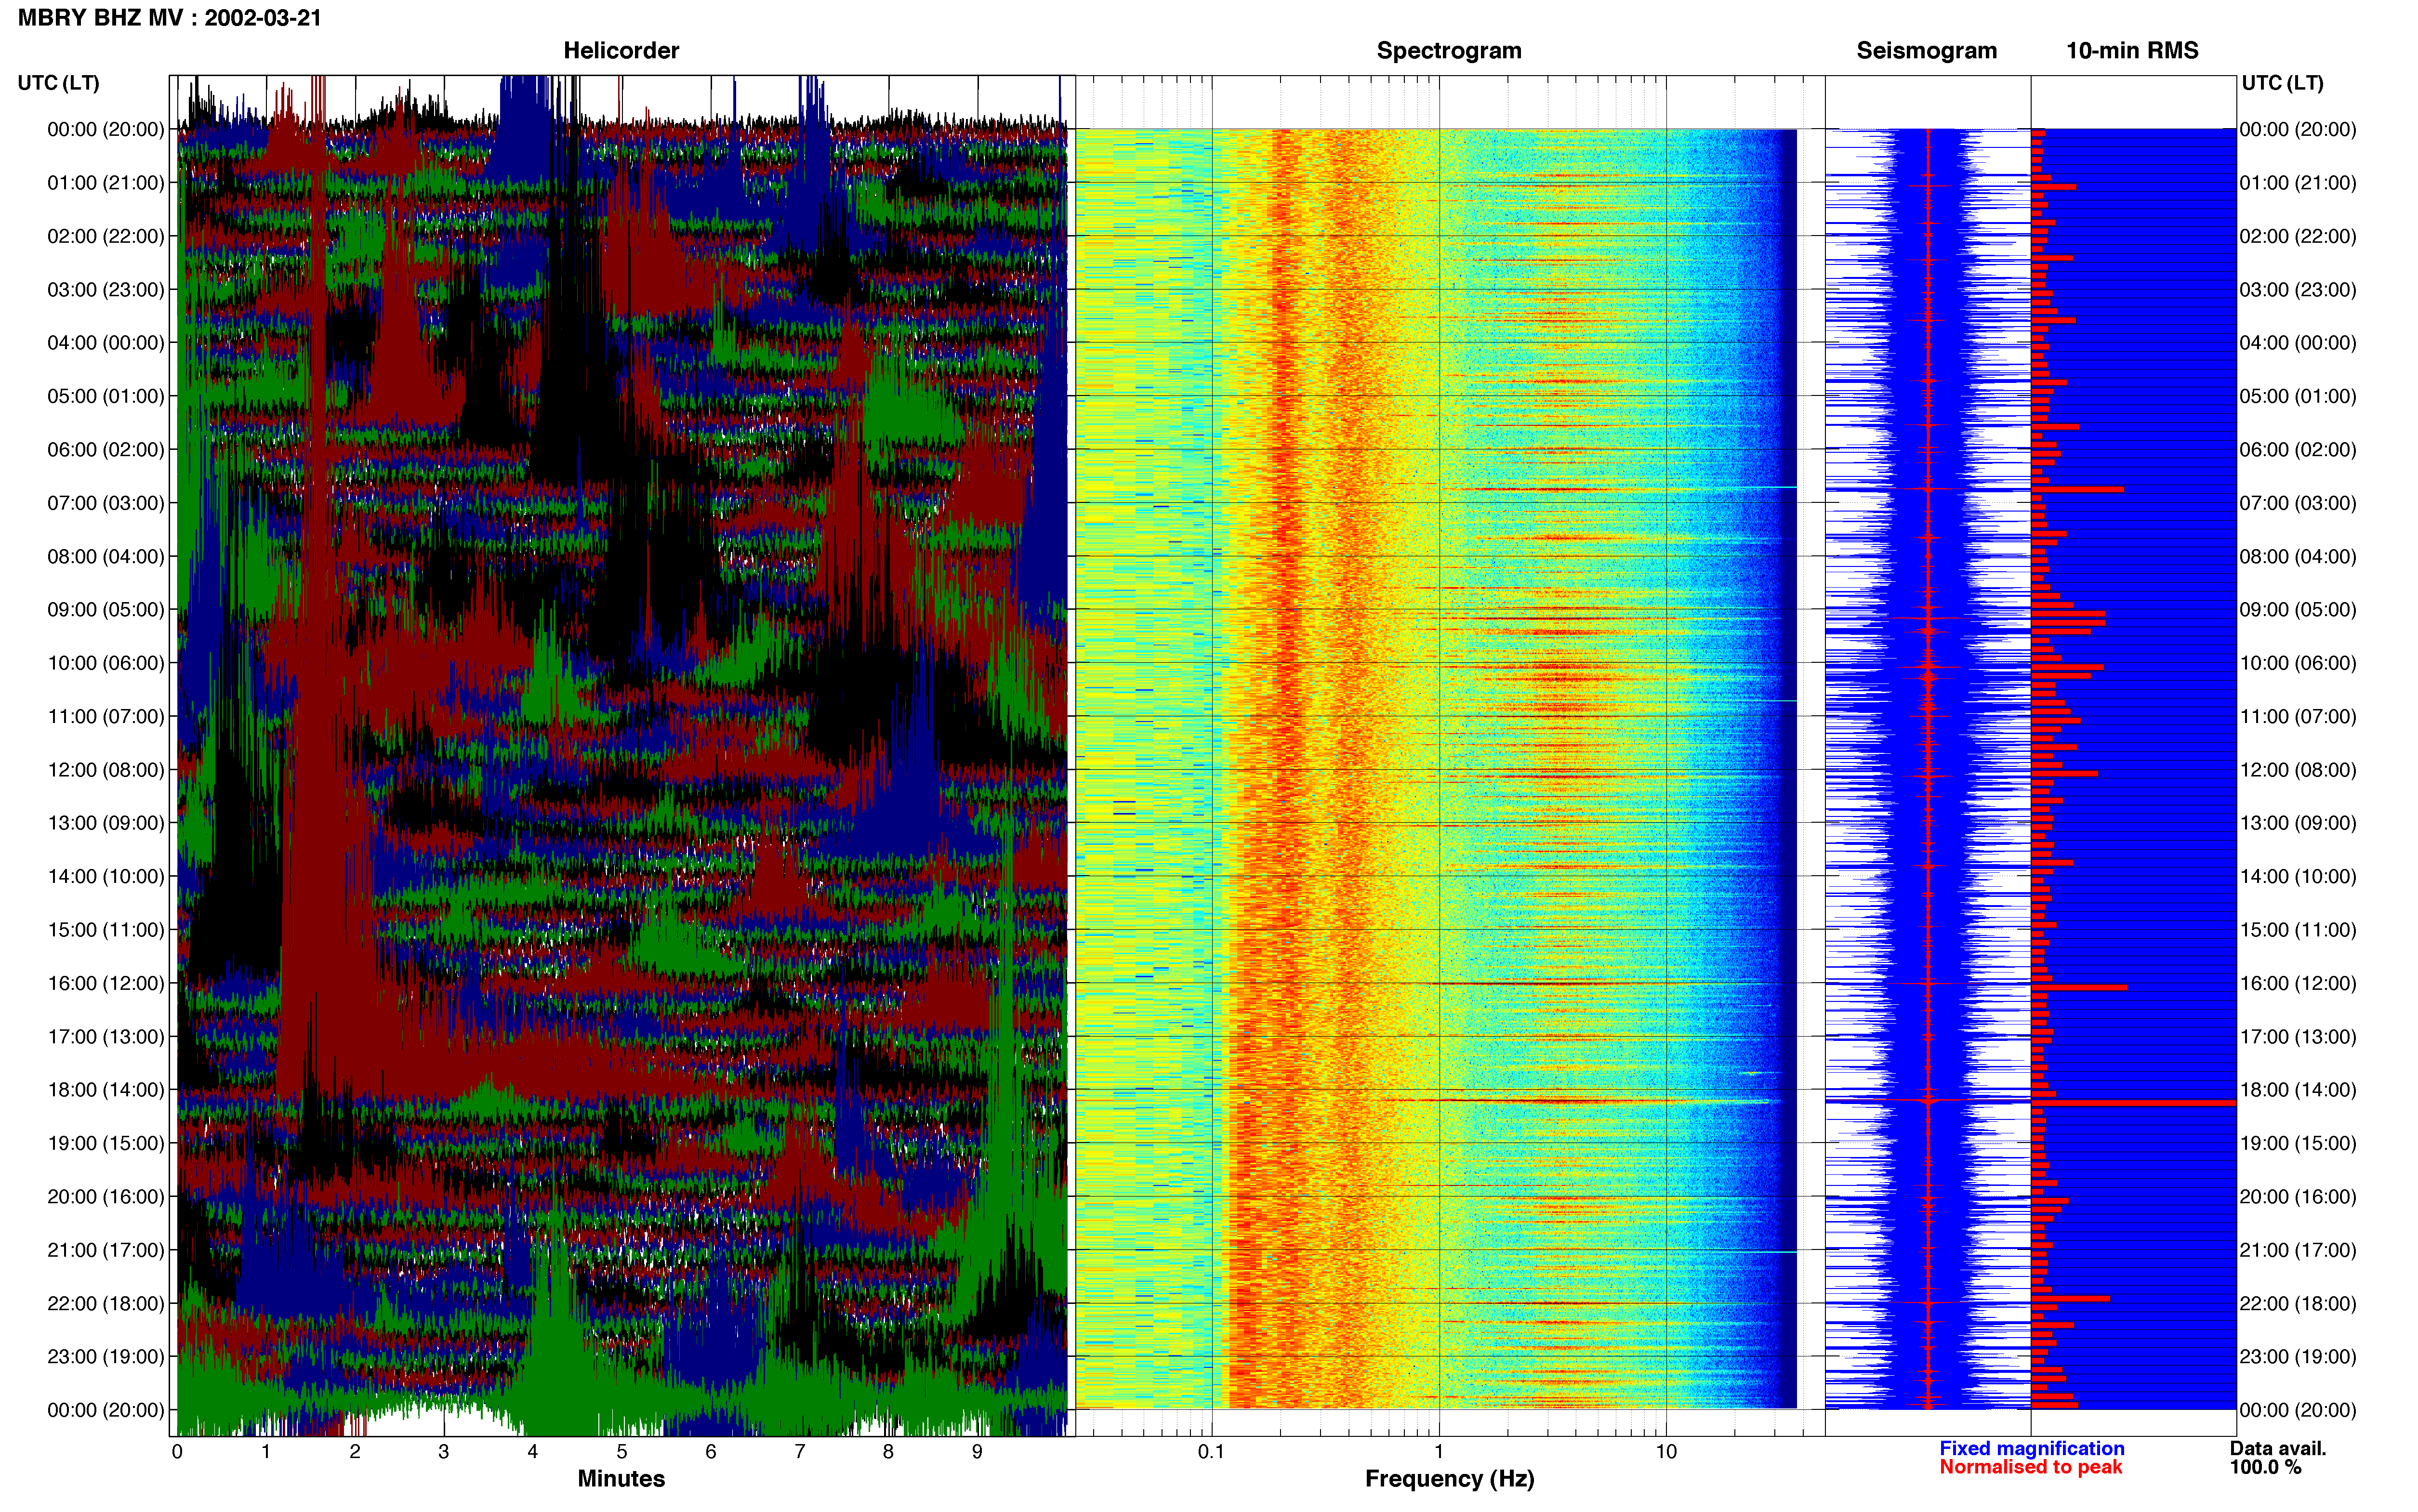
Task: Click '10:00 (06:00)' beside the RMS panel
Action: 2298,663
